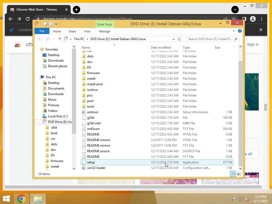Open Chrome's three-dot menu
Image resolution: width=272 pixels, height=204 pixels.
pyautogui.click(x=261, y=19)
